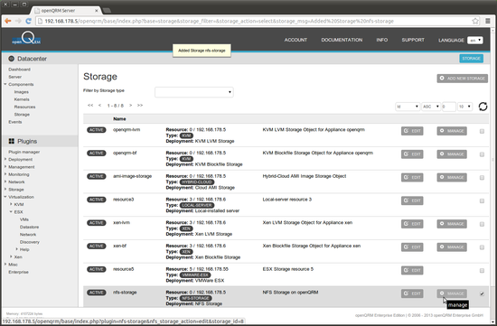Select checkbox for xen-lvm storage

[x=482, y=224]
